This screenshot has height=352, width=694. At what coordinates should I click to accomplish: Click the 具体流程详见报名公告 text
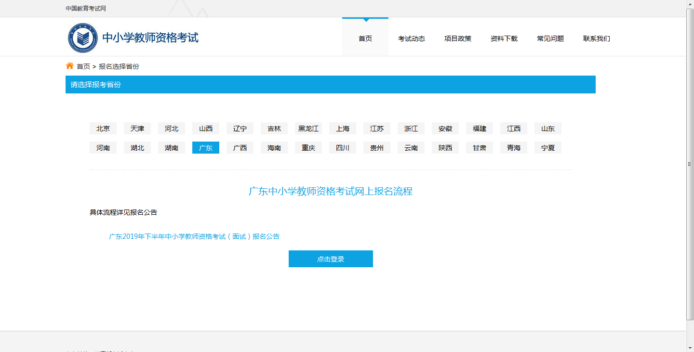(x=123, y=212)
